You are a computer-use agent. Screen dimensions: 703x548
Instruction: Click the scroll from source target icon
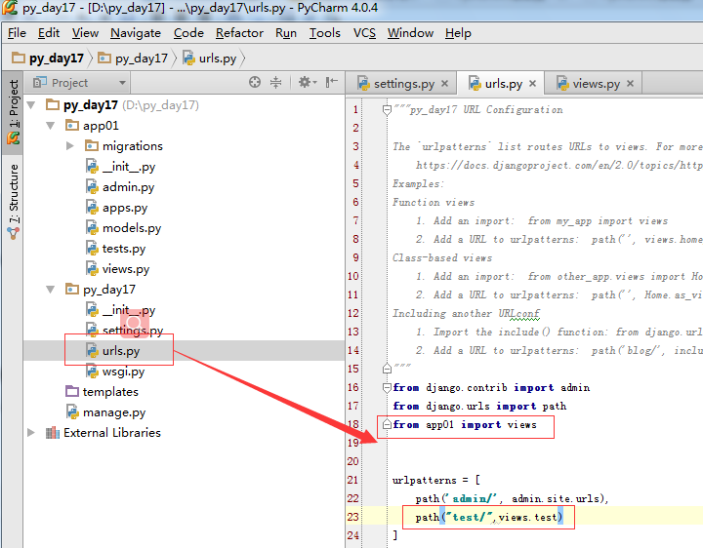point(255,83)
